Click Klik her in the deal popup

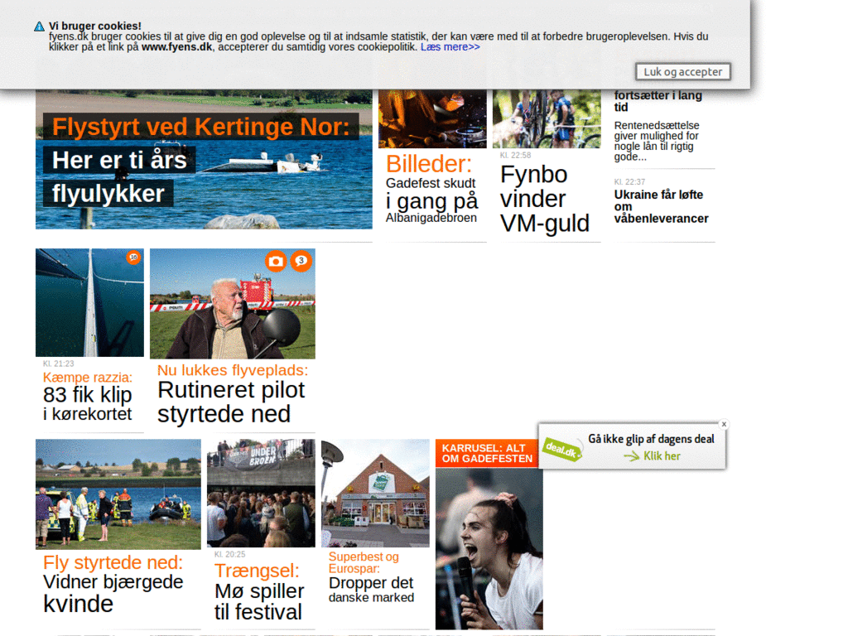(662, 456)
